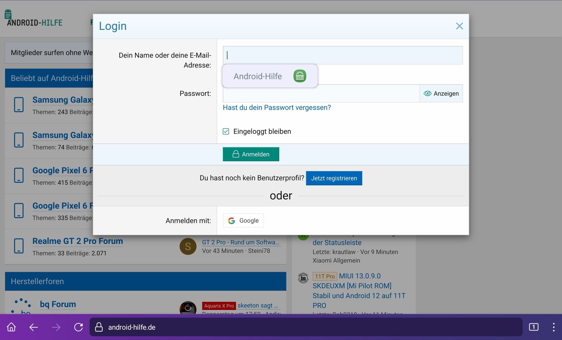Open the browser three-dot menu
The image size is (562, 340).
click(x=554, y=327)
